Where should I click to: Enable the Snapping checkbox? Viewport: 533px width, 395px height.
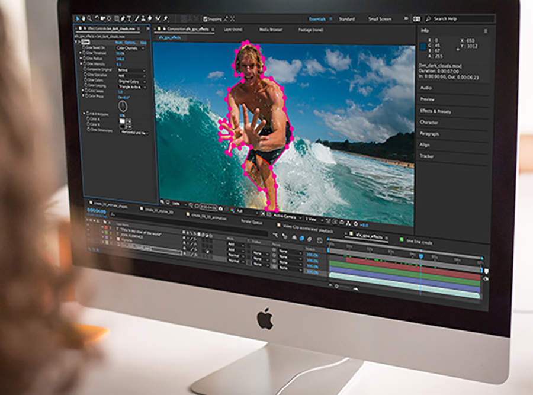click(206, 19)
